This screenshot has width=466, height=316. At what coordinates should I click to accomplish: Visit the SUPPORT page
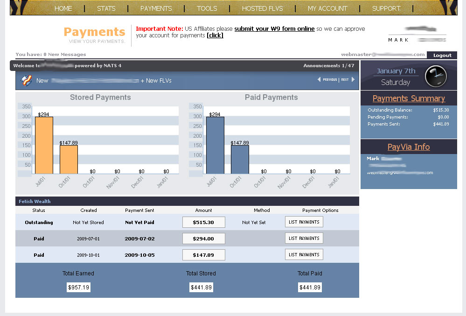tap(386, 8)
